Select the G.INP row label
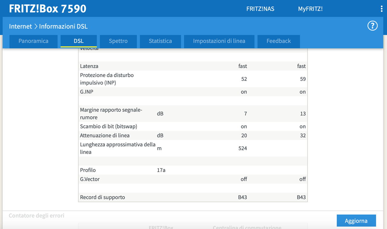Viewport: 387px width, 229px height. point(86,92)
